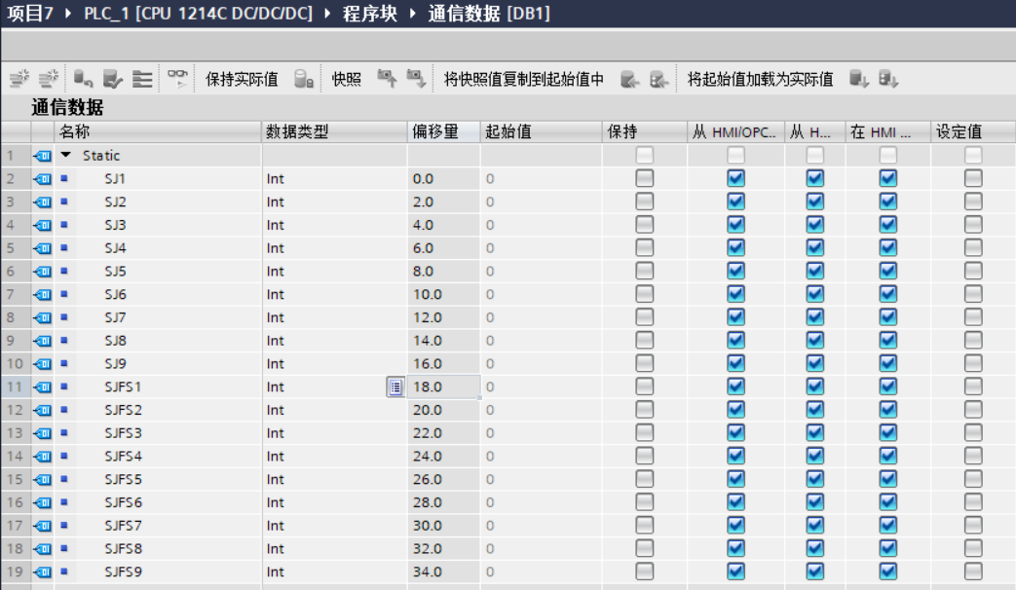The height and width of the screenshot is (590, 1016).
Task: Click the 名称 column header
Action: 158,132
